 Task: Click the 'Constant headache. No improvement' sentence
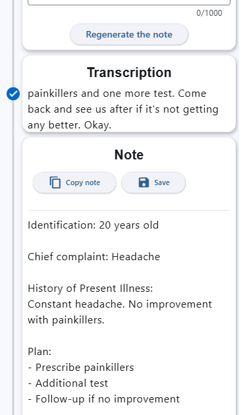coord(120,304)
